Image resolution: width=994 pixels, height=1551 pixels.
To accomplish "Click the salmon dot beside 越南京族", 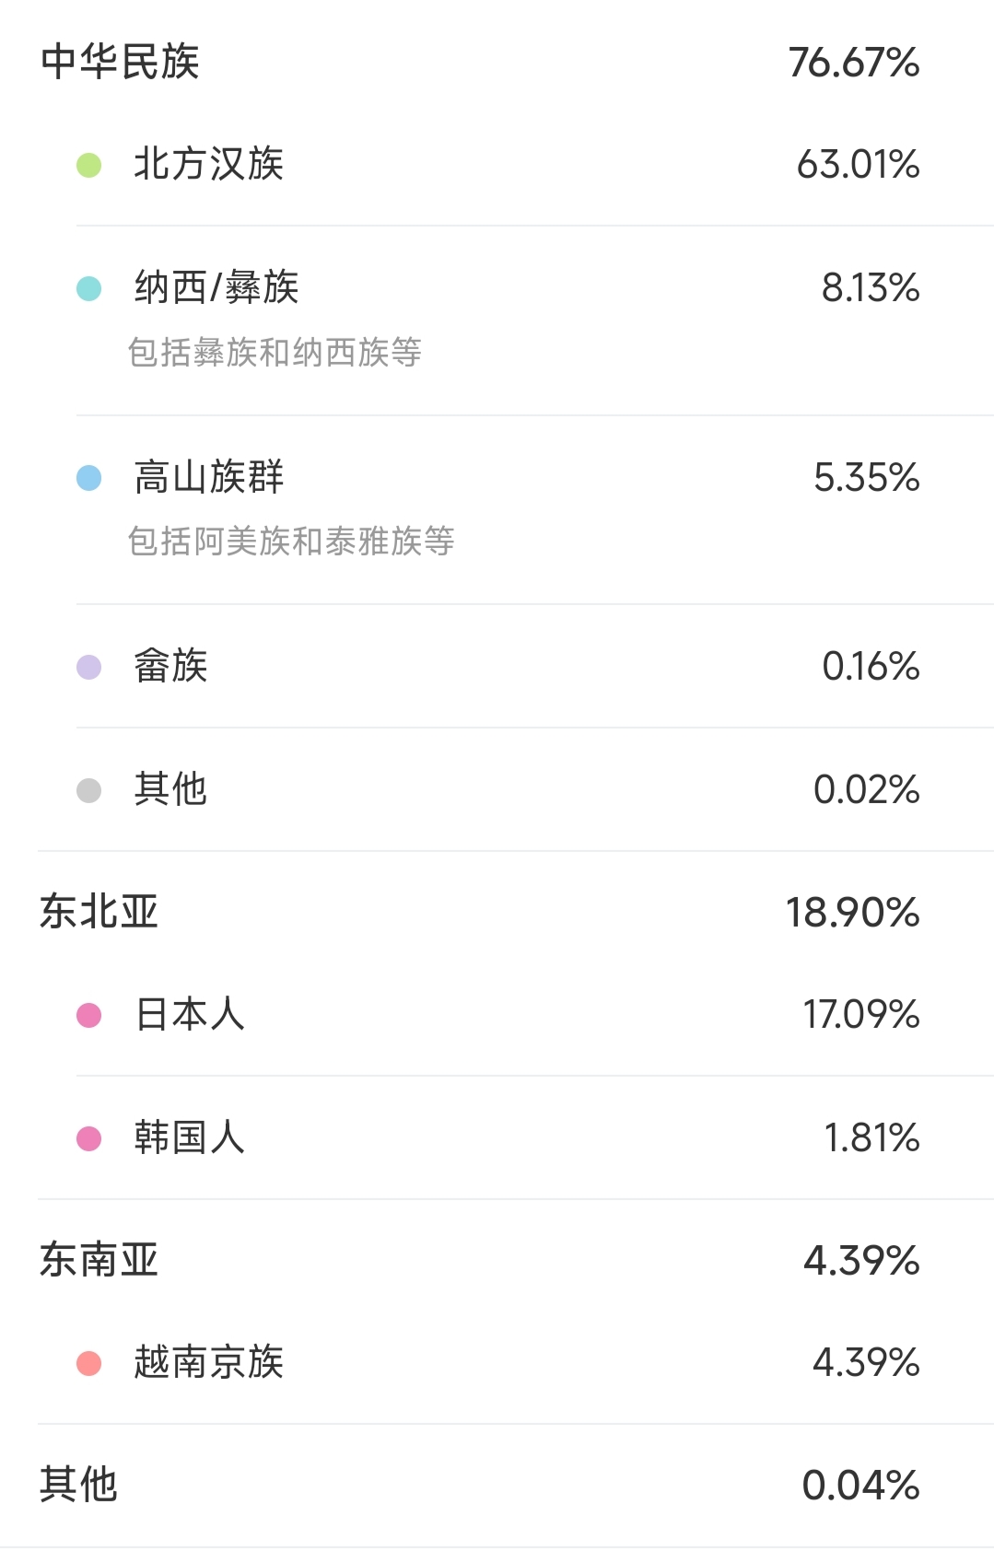I will pyautogui.click(x=88, y=1363).
